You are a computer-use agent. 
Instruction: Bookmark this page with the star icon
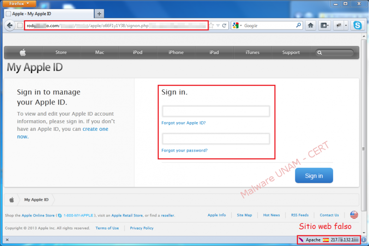tap(212, 25)
